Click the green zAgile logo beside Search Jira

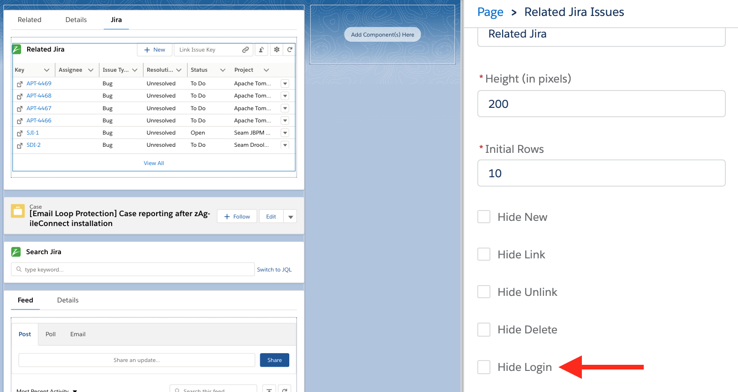pyautogui.click(x=16, y=252)
